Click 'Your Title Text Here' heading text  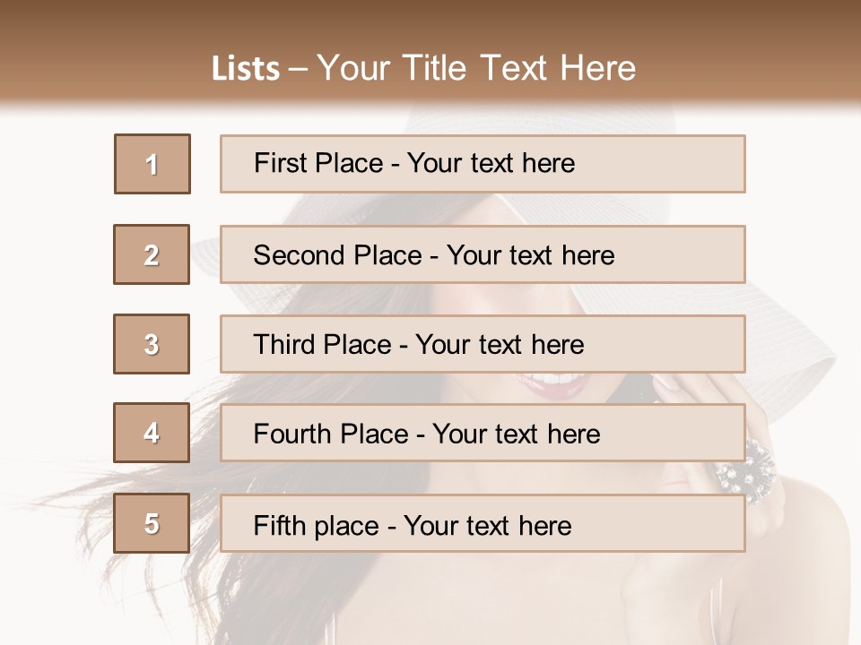pyautogui.click(x=476, y=68)
